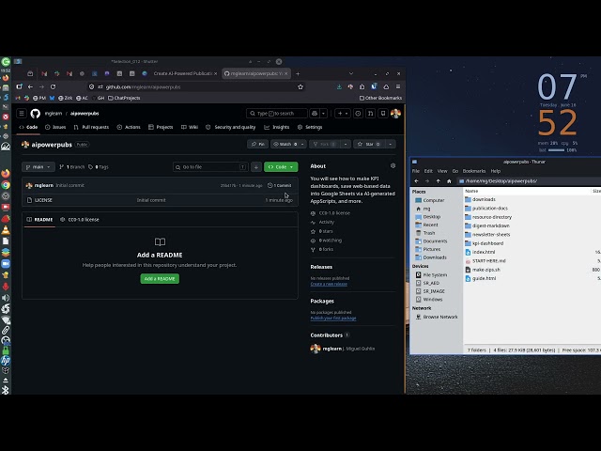Open the Issues inbox icon in header
The image size is (601, 451).
358,113
